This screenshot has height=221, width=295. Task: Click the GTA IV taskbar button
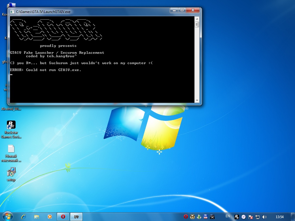[x=76, y=217]
